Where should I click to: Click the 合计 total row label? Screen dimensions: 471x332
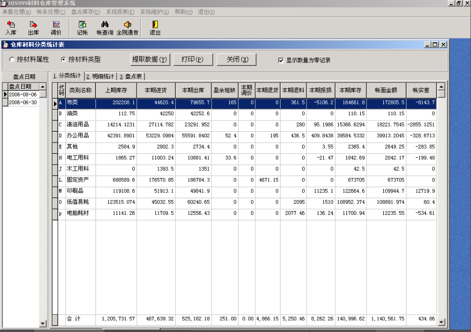point(74,319)
